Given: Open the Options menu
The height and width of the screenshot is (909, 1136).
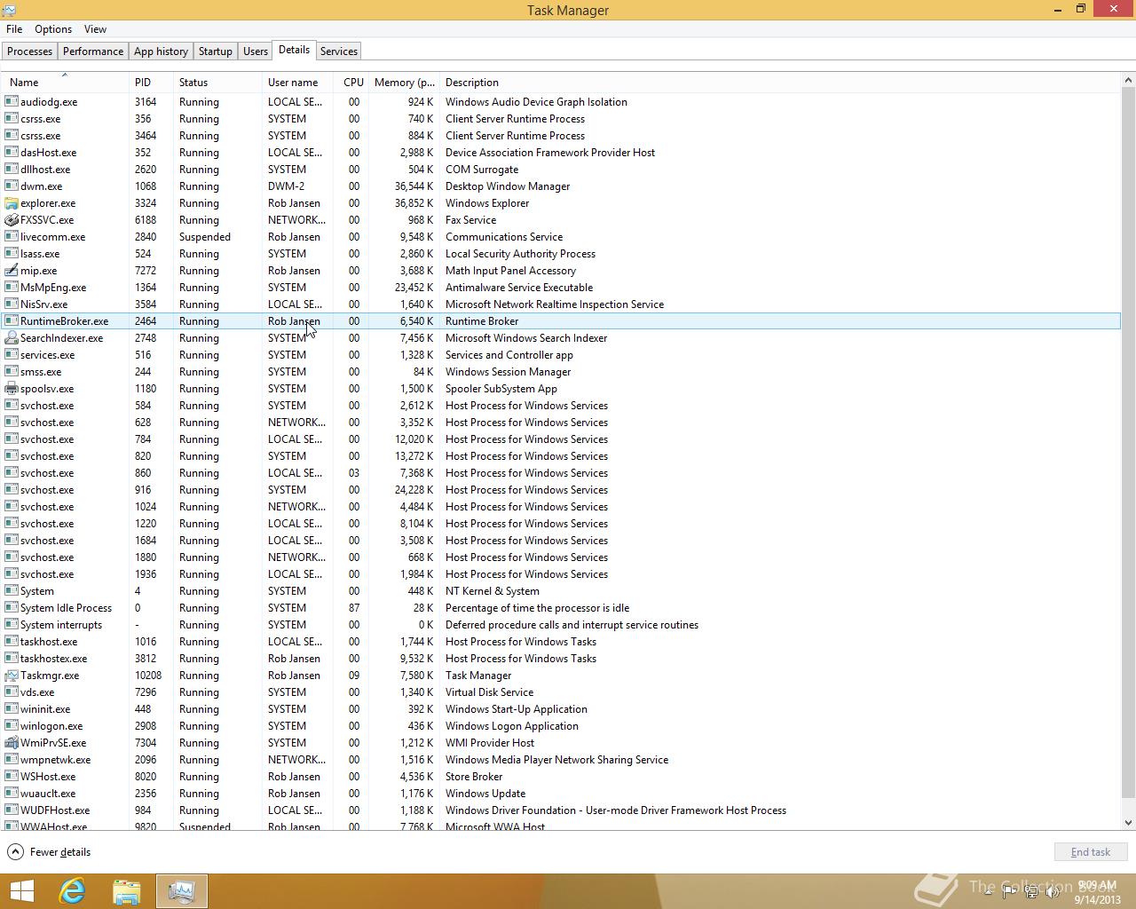Looking at the screenshot, I should pos(53,29).
